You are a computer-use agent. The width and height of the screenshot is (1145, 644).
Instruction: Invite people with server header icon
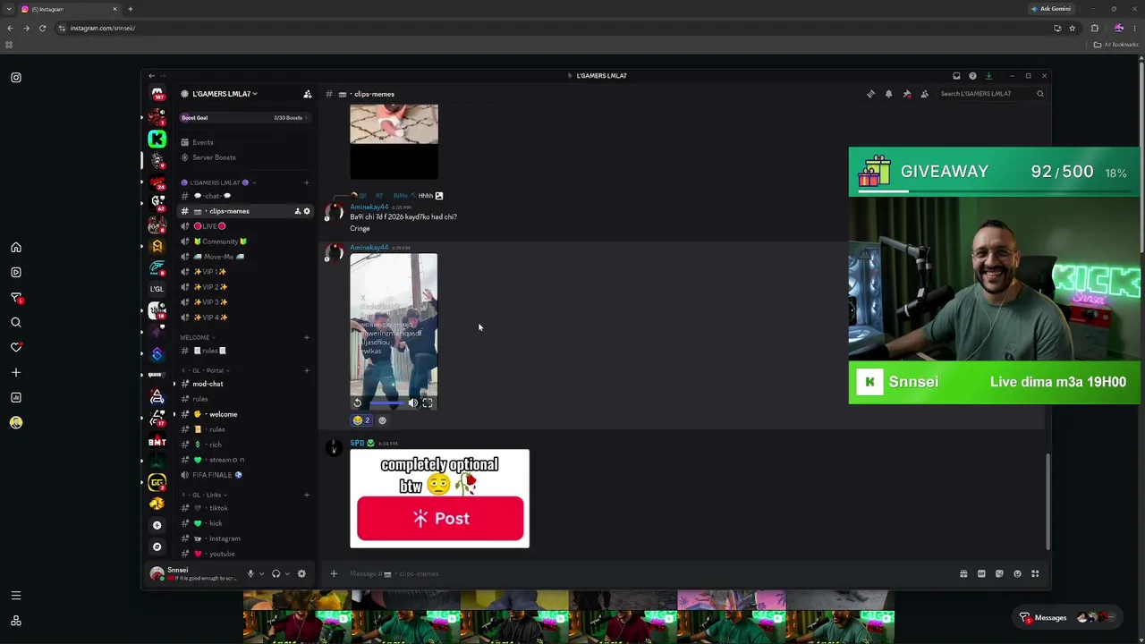[308, 94]
